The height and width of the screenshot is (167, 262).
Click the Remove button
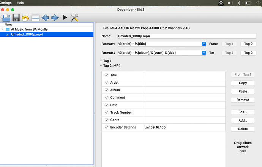[x=243, y=100]
